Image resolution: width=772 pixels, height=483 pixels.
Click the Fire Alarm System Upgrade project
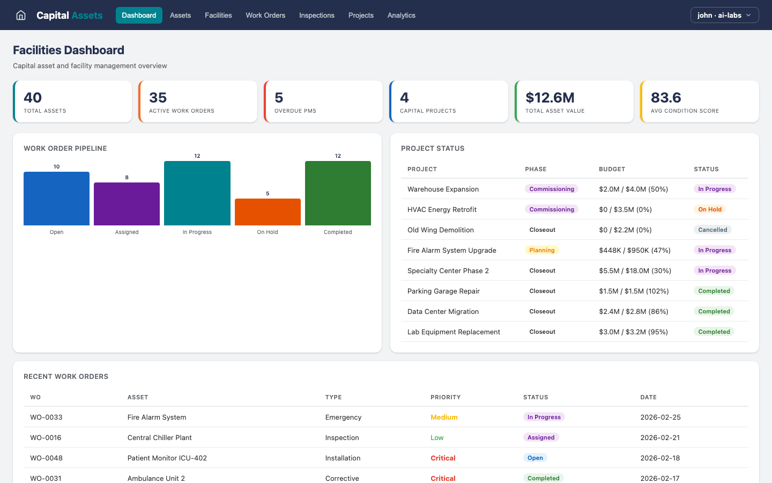pyautogui.click(x=451, y=250)
